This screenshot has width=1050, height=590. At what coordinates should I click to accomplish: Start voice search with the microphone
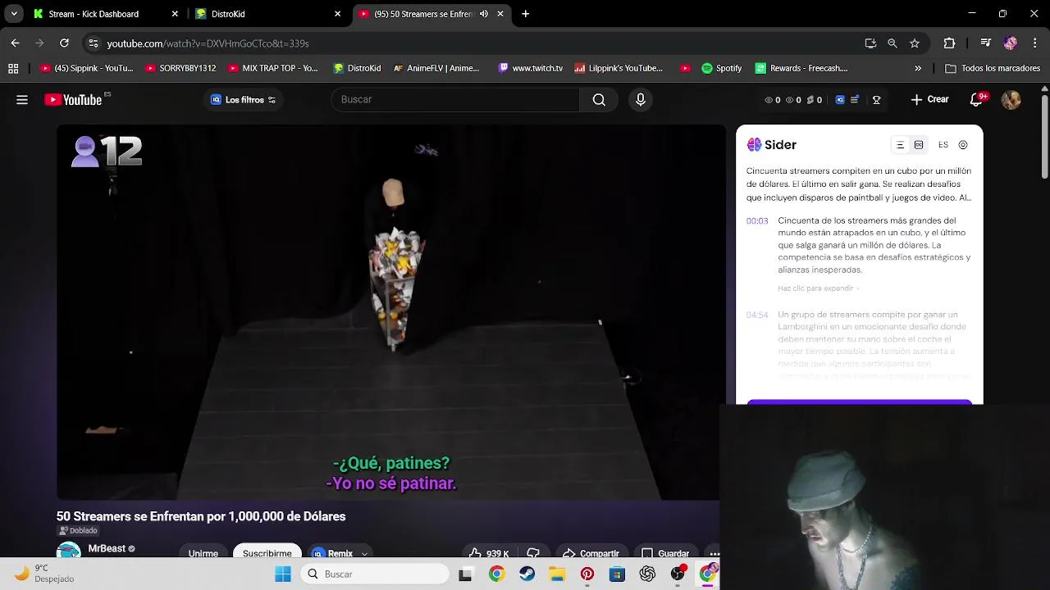(x=641, y=100)
